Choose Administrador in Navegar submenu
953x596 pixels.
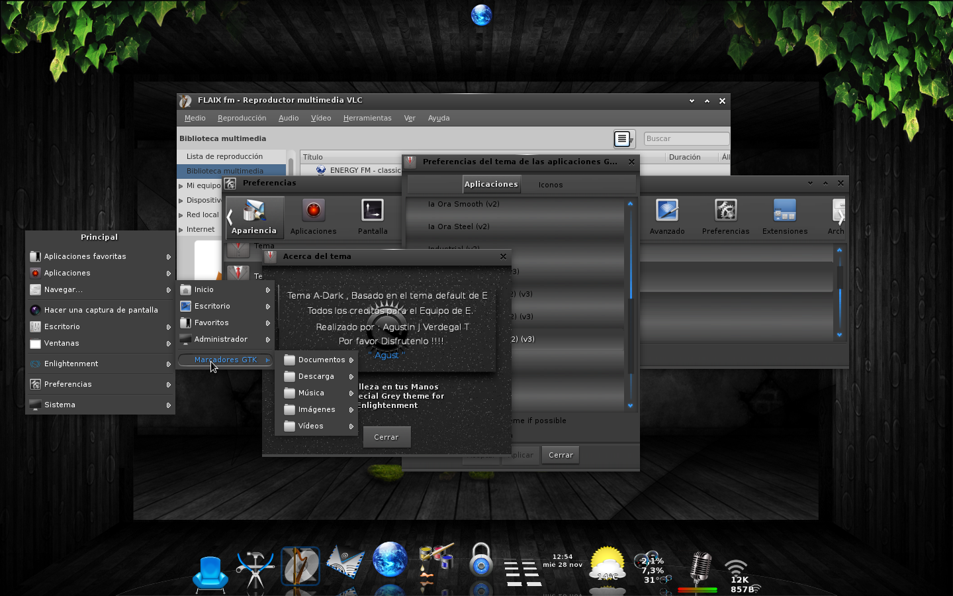[x=225, y=339]
